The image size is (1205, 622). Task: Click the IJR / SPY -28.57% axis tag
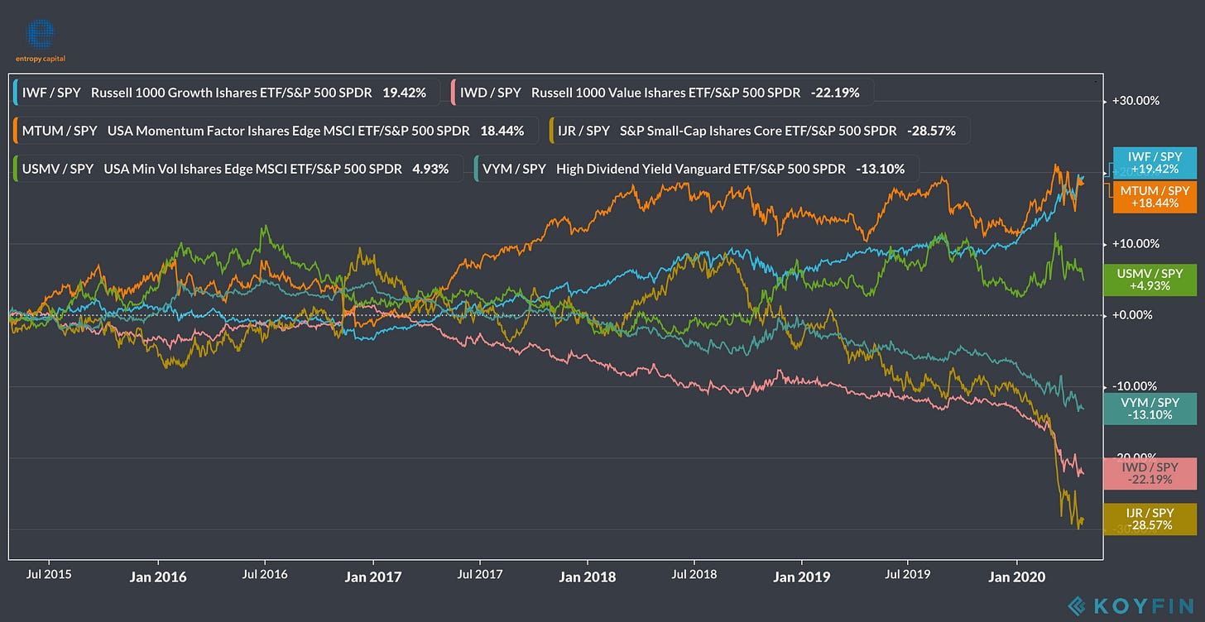click(1150, 519)
